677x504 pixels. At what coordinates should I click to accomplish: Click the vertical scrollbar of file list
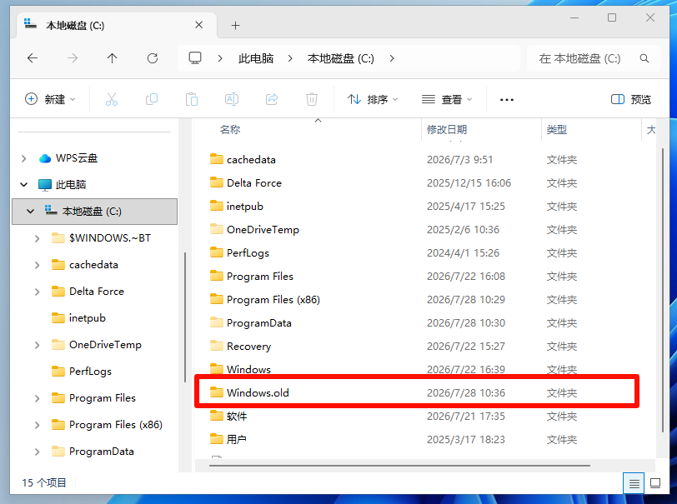point(662,290)
